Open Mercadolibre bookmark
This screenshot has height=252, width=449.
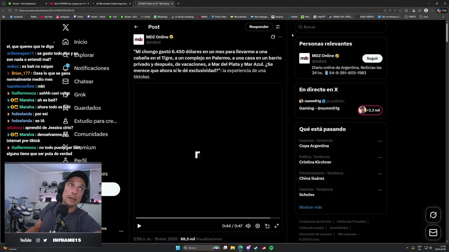[239, 17]
